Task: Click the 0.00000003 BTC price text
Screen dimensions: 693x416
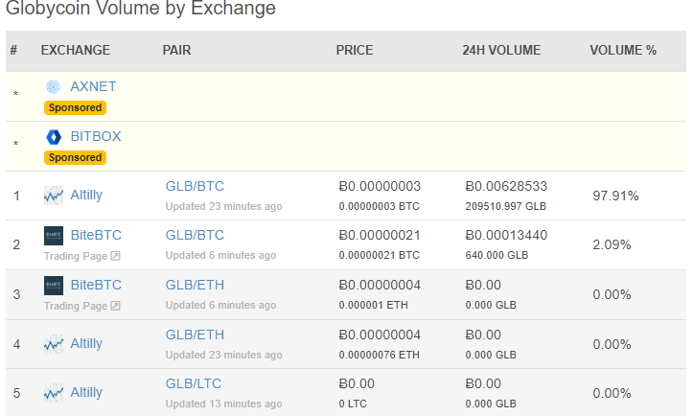Action: [x=380, y=206]
